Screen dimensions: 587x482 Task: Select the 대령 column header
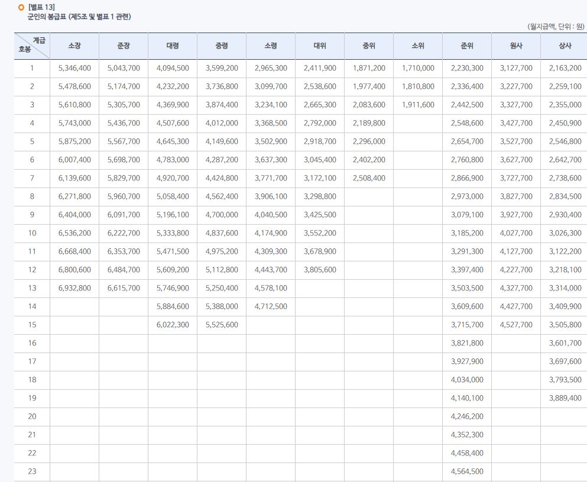click(x=173, y=46)
